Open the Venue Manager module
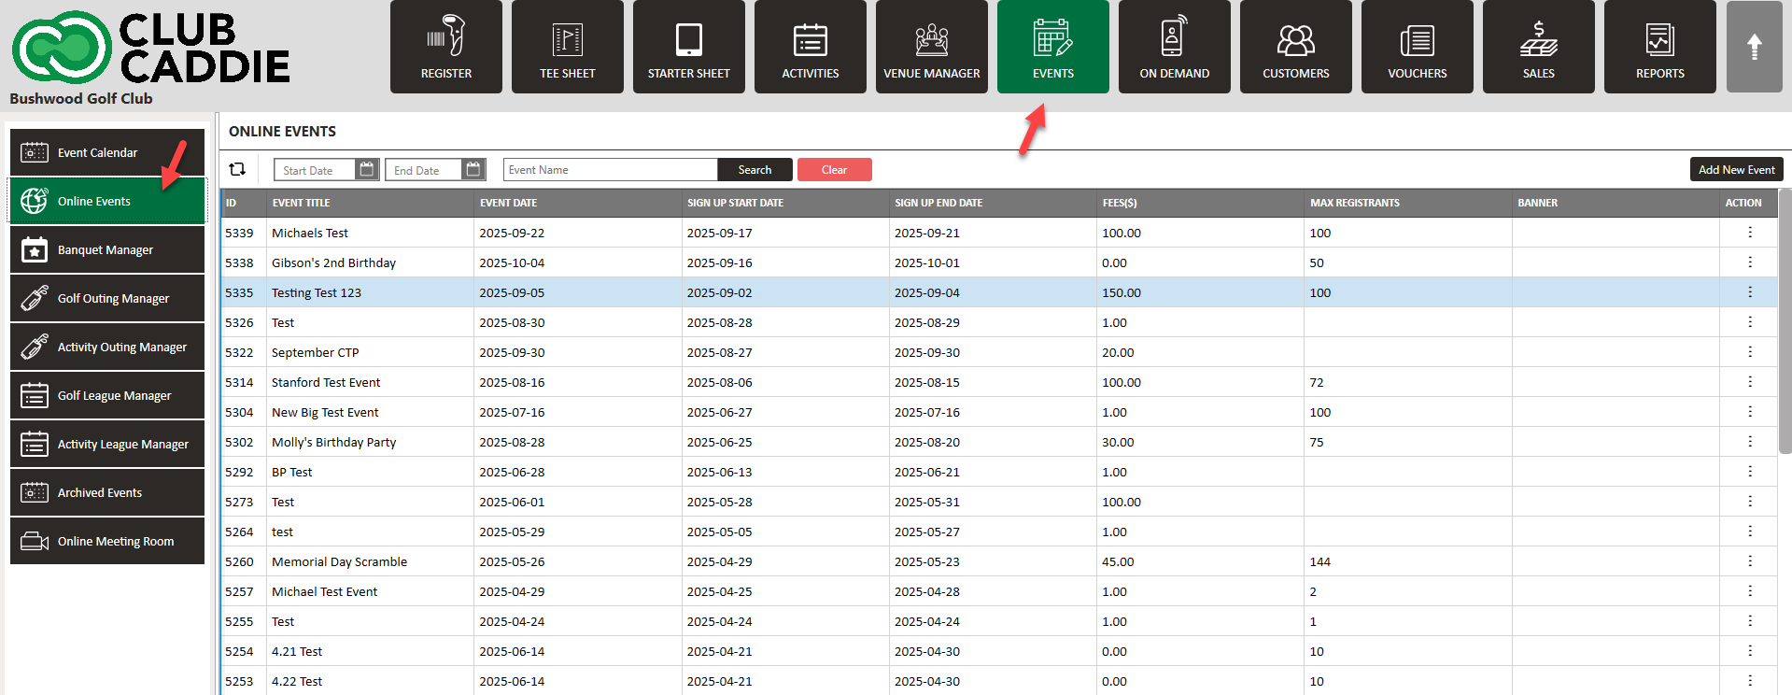The height and width of the screenshot is (695, 1792). (932, 47)
